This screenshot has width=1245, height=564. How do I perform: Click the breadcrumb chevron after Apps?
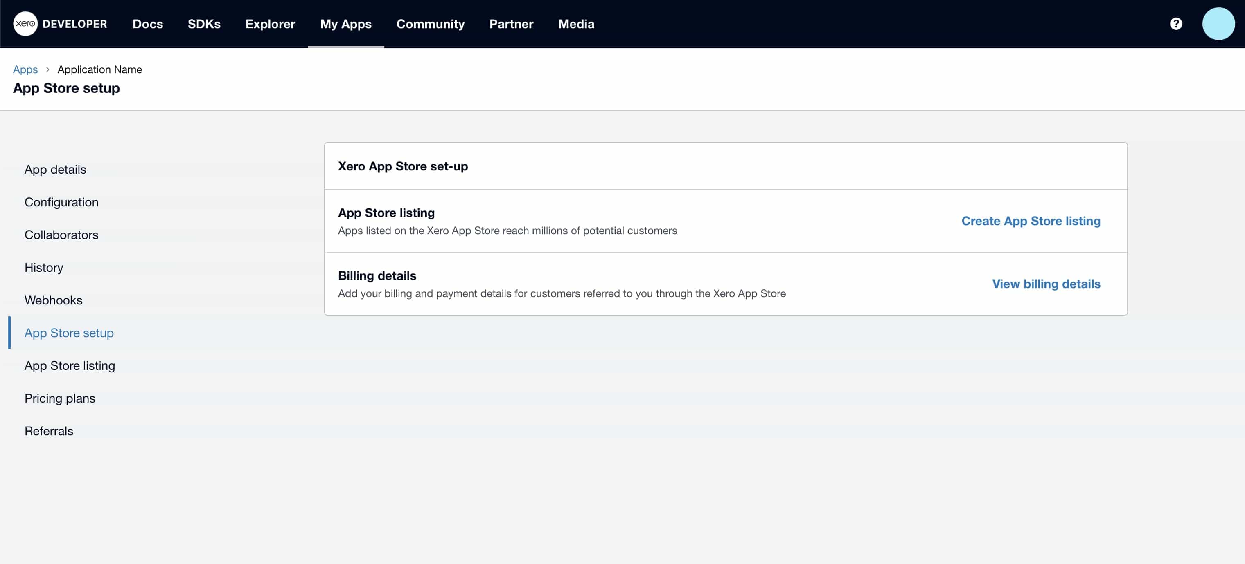(x=48, y=69)
